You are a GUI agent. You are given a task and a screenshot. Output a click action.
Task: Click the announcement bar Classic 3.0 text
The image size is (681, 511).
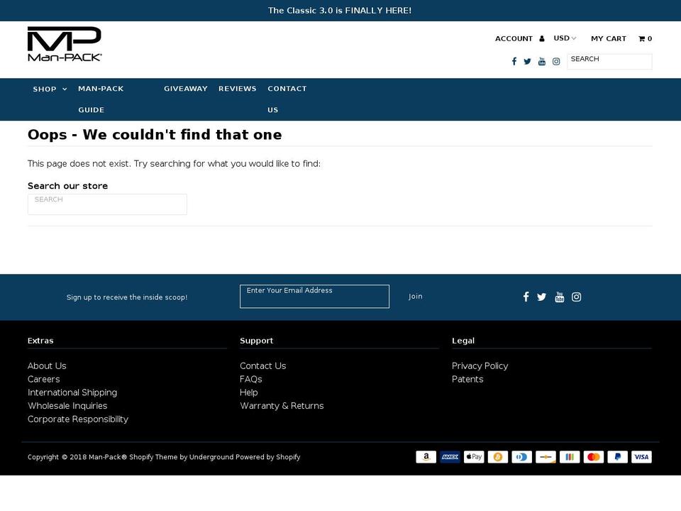click(340, 11)
